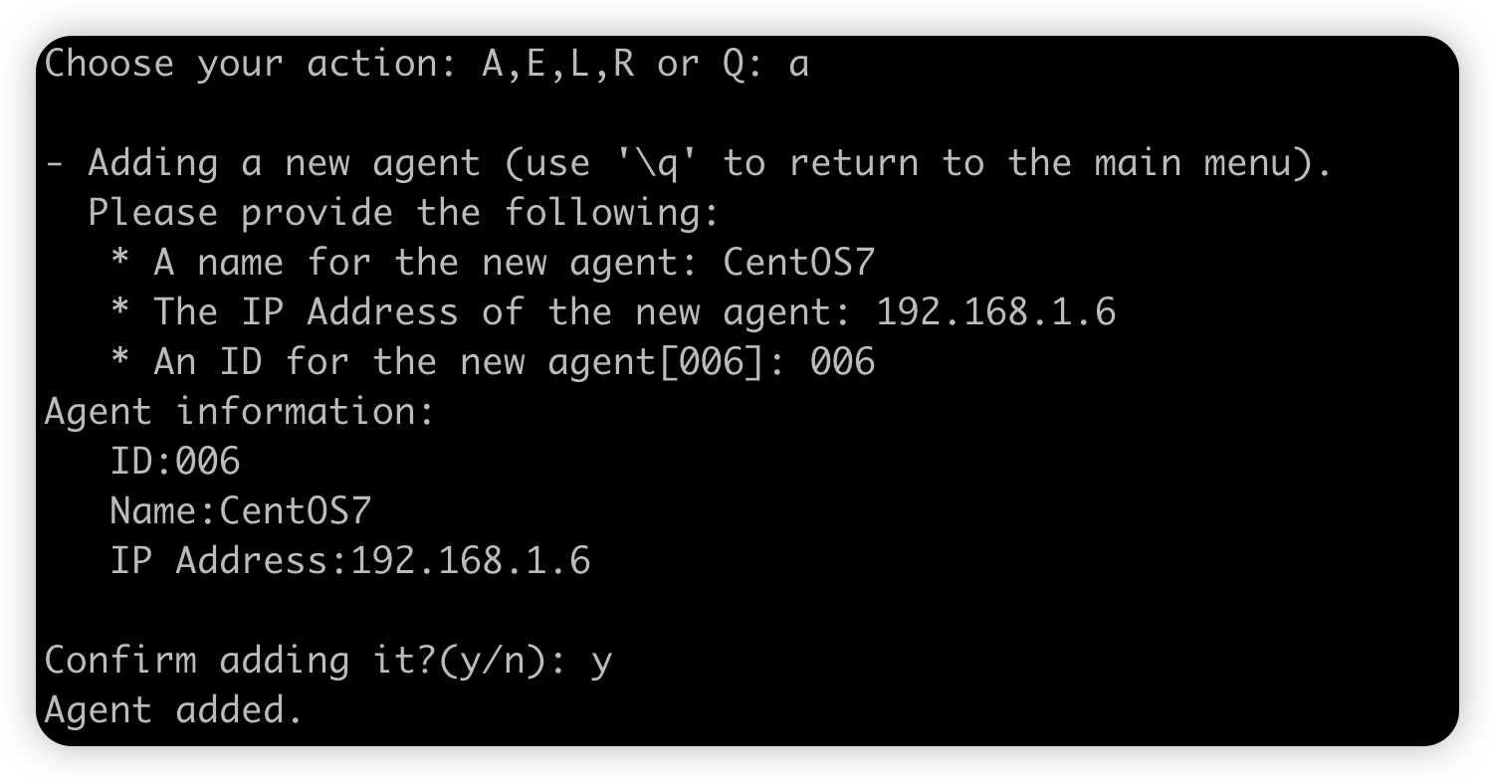Click the 'Name:CentOS7' summary line

pyautogui.click(x=240, y=511)
